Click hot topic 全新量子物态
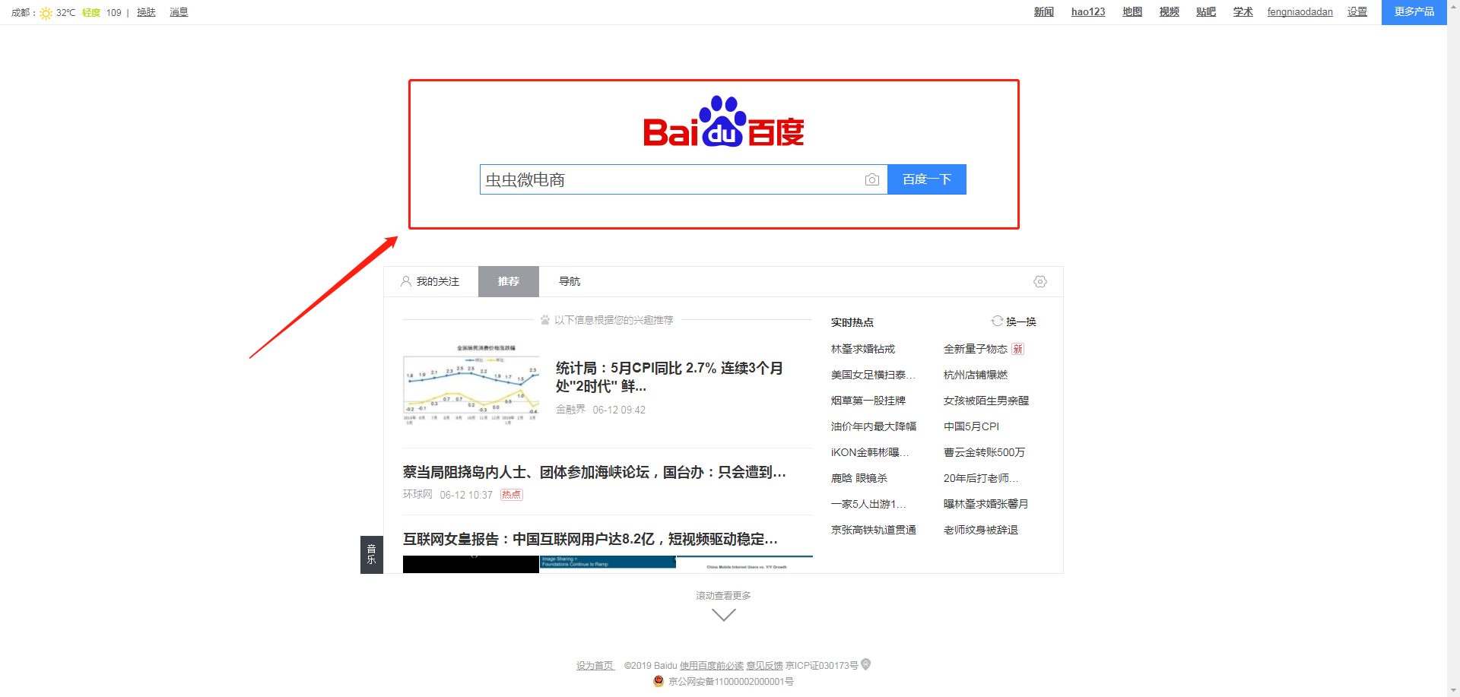This screenshot has width=1460, height=697. pos(976,349)
